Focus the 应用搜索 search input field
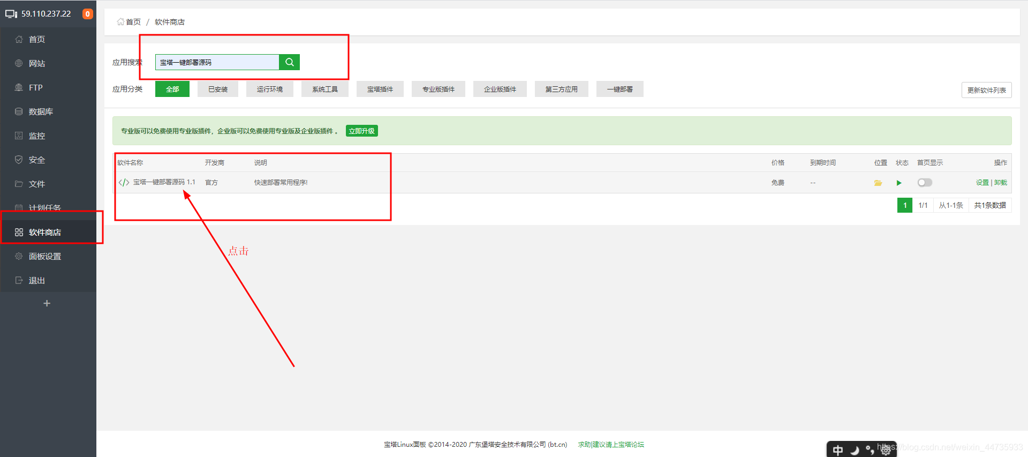The image size is (1028, 457). coord(217,62)
